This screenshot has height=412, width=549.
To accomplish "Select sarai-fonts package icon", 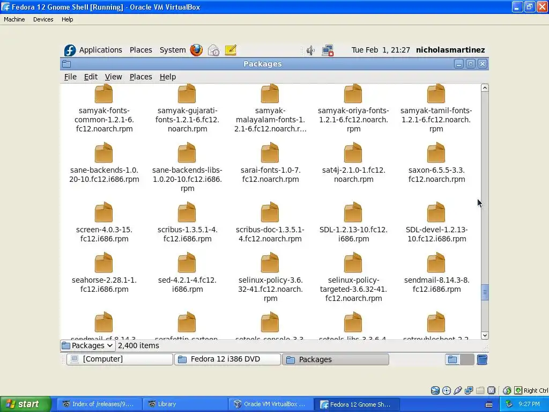I will (x=270, y=153).
